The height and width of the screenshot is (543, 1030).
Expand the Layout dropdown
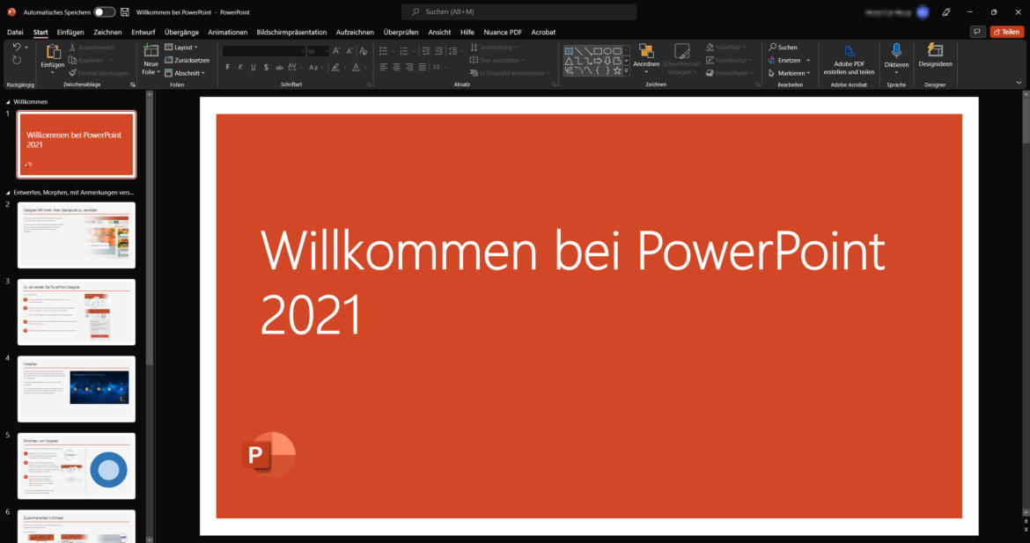coord(181,47)
